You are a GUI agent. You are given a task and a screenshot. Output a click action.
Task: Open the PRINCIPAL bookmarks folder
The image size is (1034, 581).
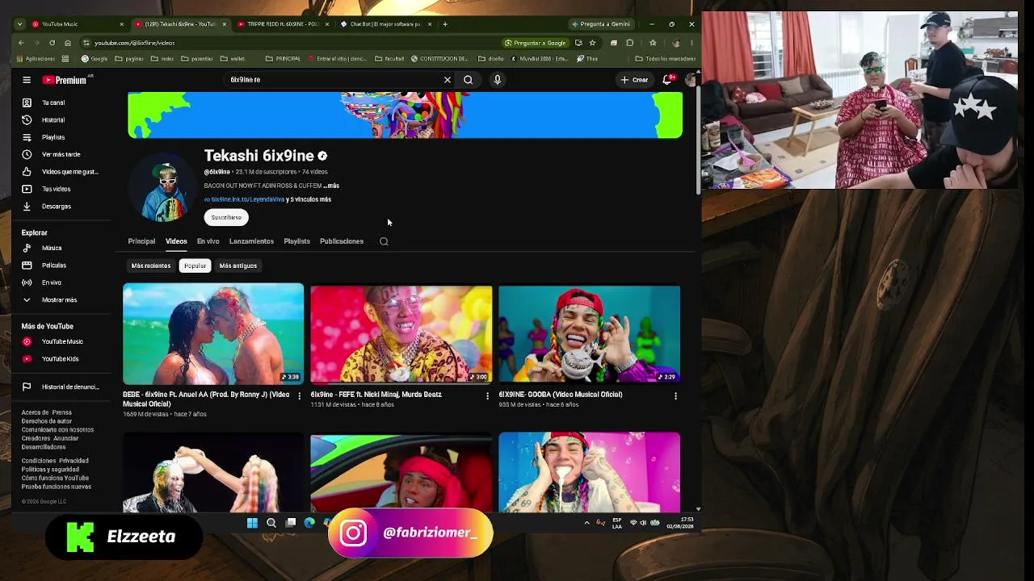point(283,59)
